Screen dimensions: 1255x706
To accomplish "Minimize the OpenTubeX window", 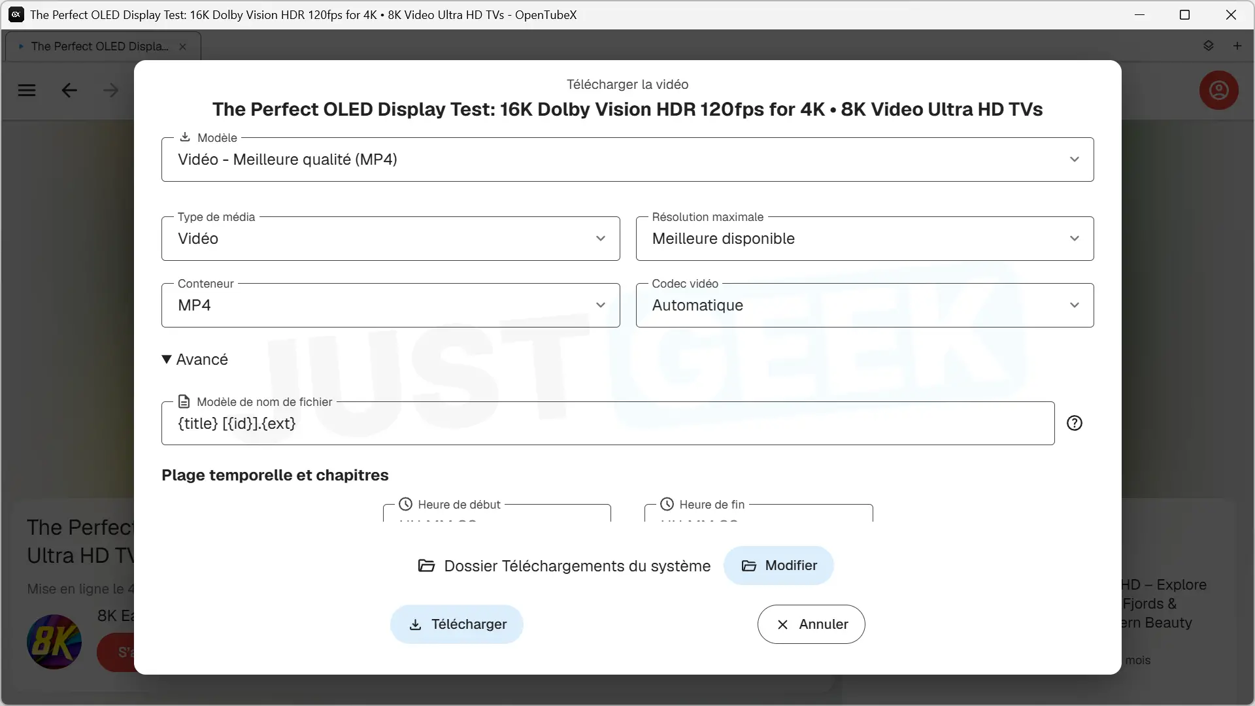I will click(x=1140, y=14).
